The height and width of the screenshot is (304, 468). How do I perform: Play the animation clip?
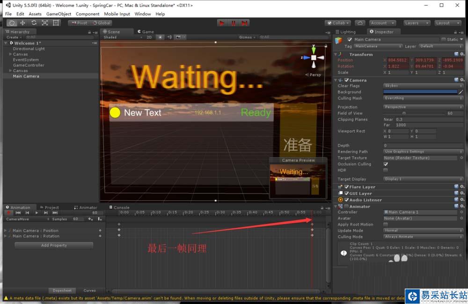(37, 212)
